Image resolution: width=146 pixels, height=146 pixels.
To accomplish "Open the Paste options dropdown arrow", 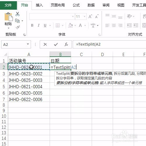I will pyautogui.click(x=8, y=28).
